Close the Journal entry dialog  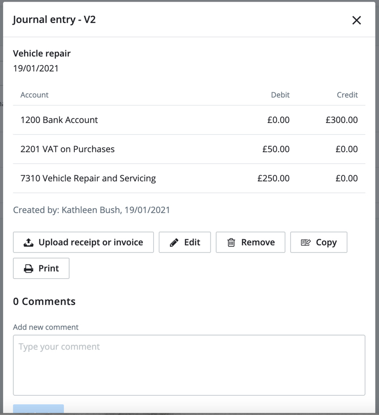pyautogui.click(x=356, y=20)
